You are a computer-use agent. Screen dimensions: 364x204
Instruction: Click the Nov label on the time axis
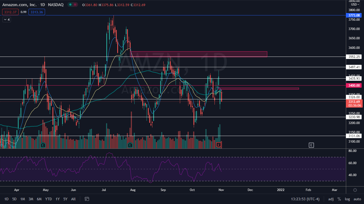(221, 190)
